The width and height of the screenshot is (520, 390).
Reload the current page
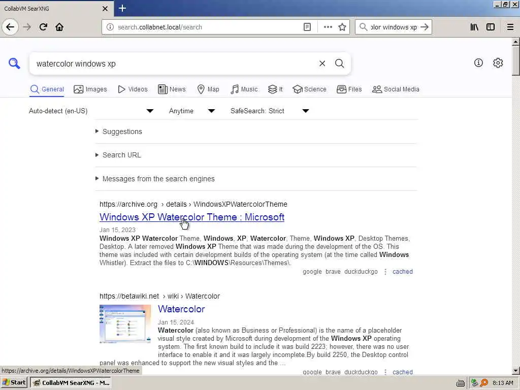(43, 27)
